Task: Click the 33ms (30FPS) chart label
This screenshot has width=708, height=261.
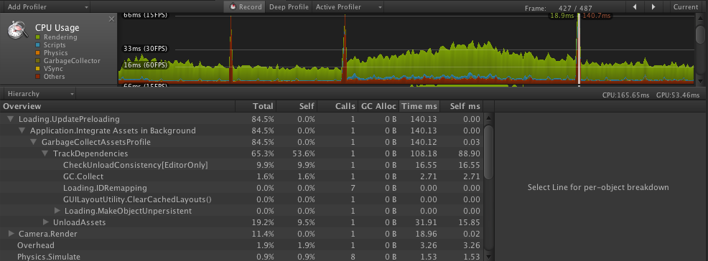Action: tap(144, 49)
